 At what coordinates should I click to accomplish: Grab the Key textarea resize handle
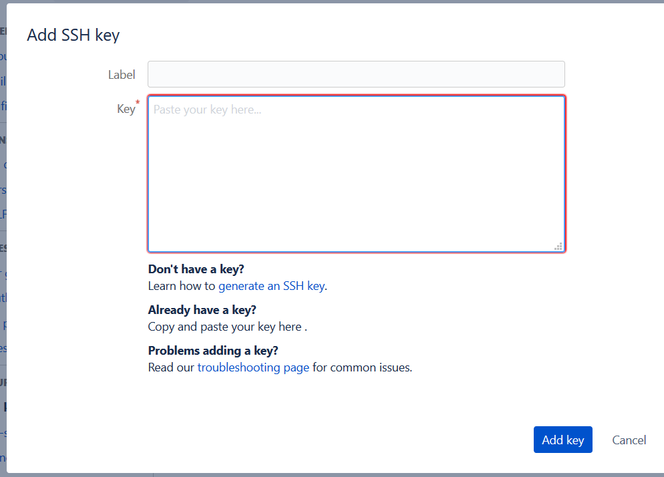(558, 247)
